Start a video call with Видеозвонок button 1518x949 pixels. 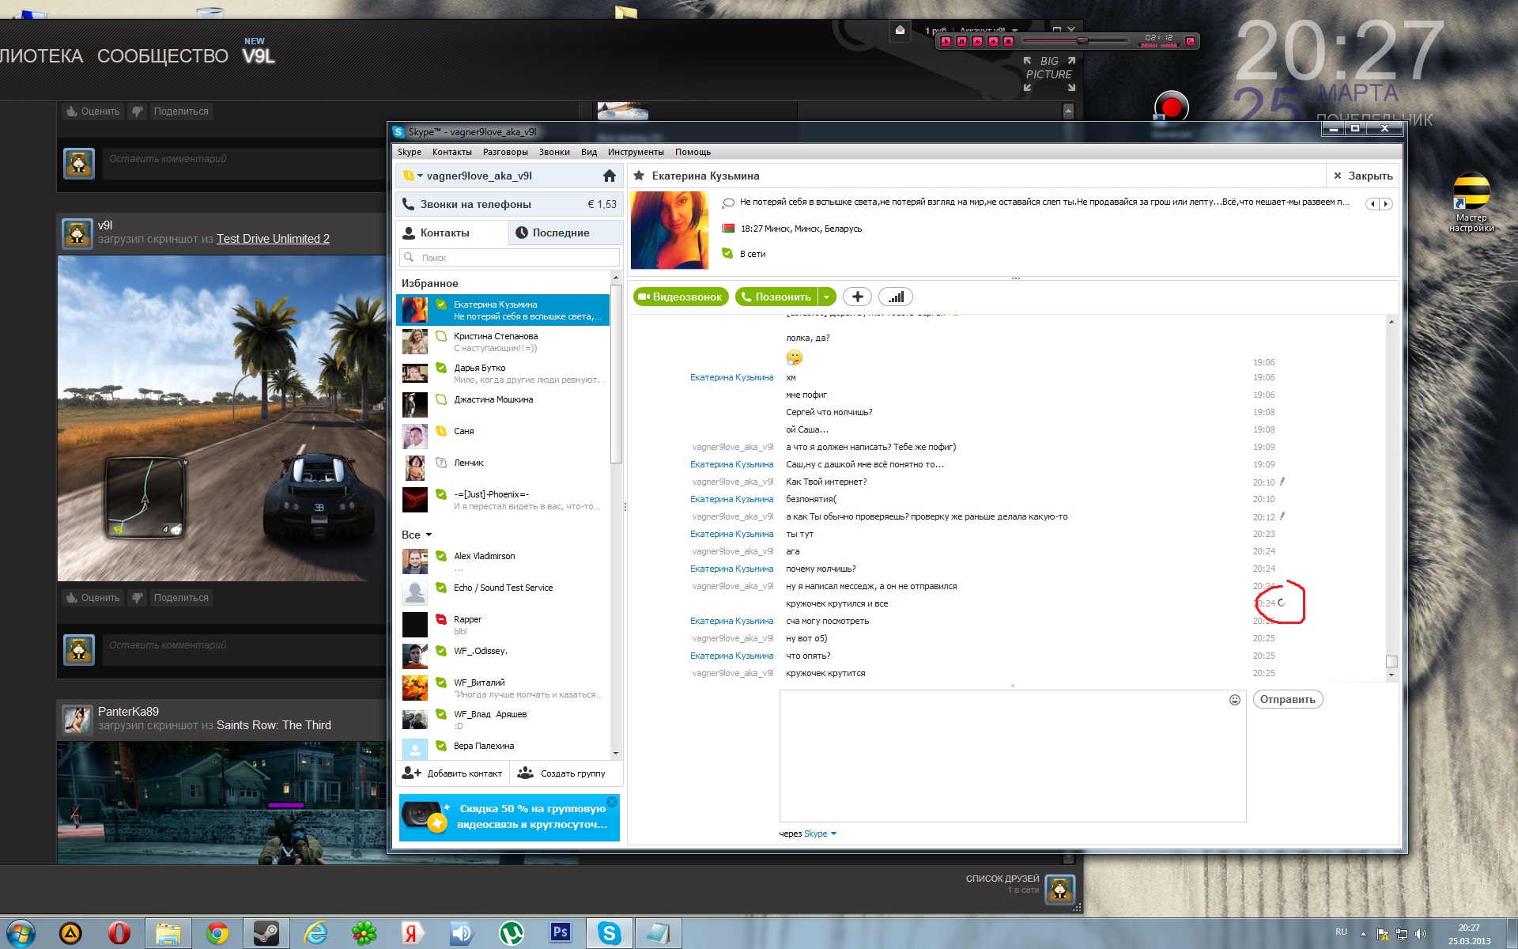(681, 297)
